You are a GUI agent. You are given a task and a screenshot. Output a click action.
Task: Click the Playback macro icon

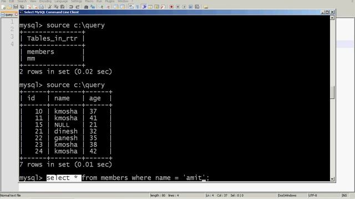pos(184,7)
